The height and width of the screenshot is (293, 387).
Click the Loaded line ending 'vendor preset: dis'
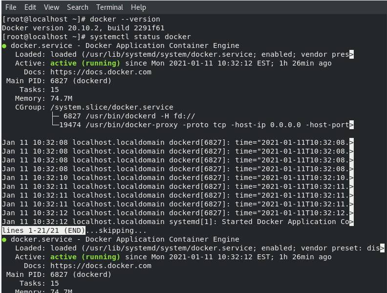(200, 248)
